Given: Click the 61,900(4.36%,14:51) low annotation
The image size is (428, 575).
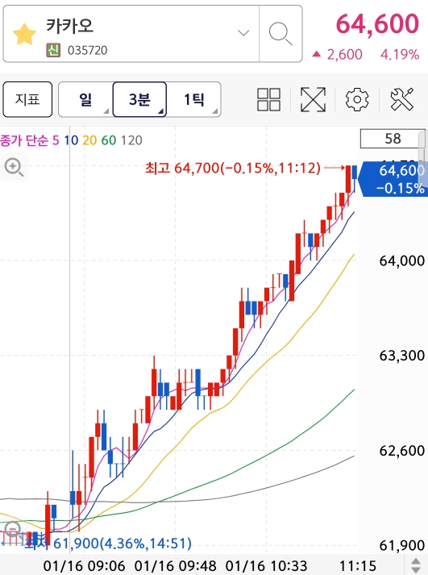Looking at the screenshot, I should 123,543.
